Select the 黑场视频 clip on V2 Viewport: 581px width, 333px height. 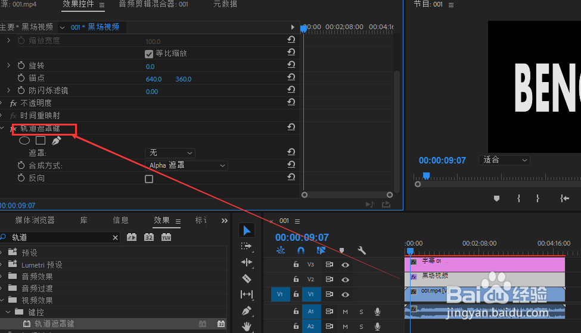tap(484, 279)
